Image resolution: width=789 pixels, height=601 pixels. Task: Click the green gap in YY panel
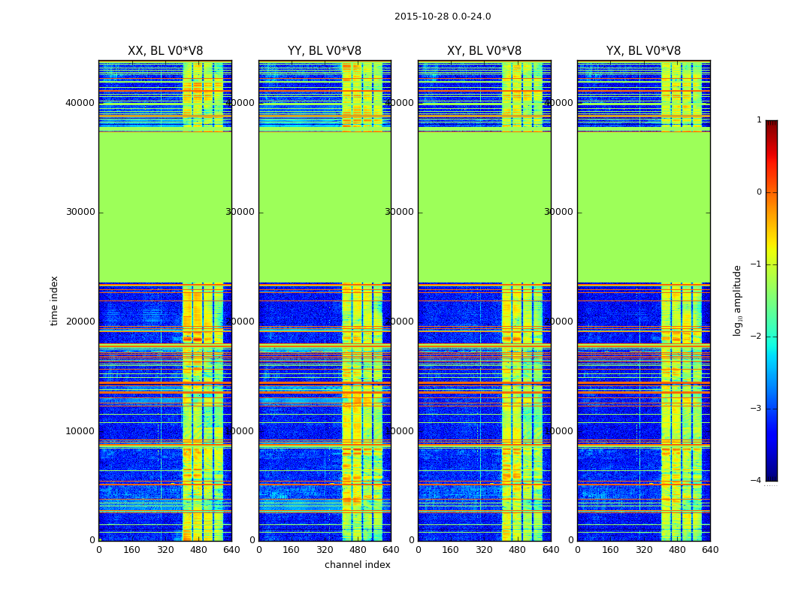325,207
